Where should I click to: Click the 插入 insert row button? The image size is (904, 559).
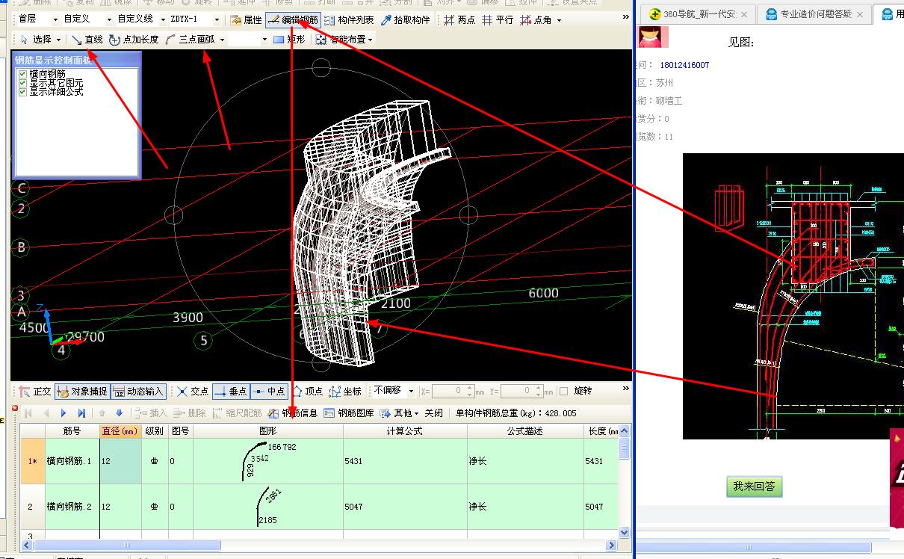click(151, 413)
